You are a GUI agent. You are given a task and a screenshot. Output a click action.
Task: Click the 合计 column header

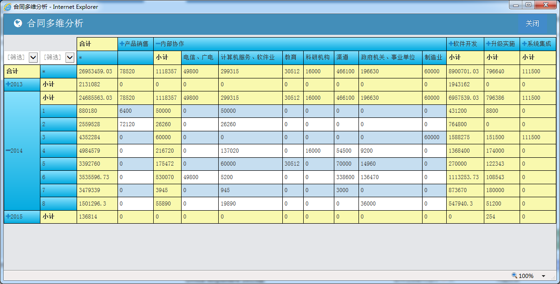[x=97, y=44]
